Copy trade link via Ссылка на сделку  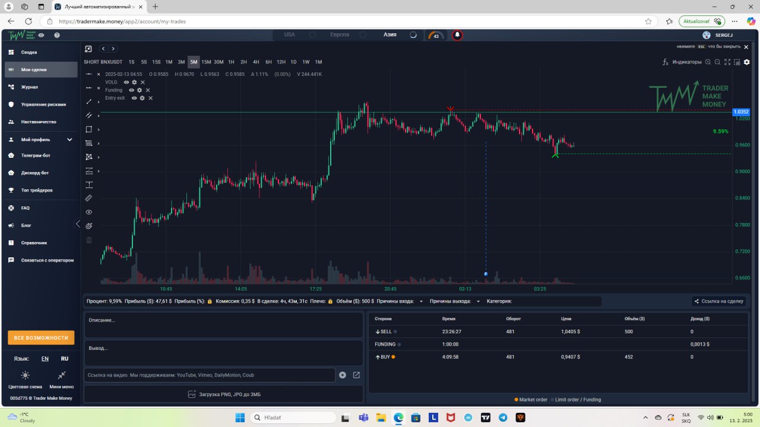coord(719,301)
